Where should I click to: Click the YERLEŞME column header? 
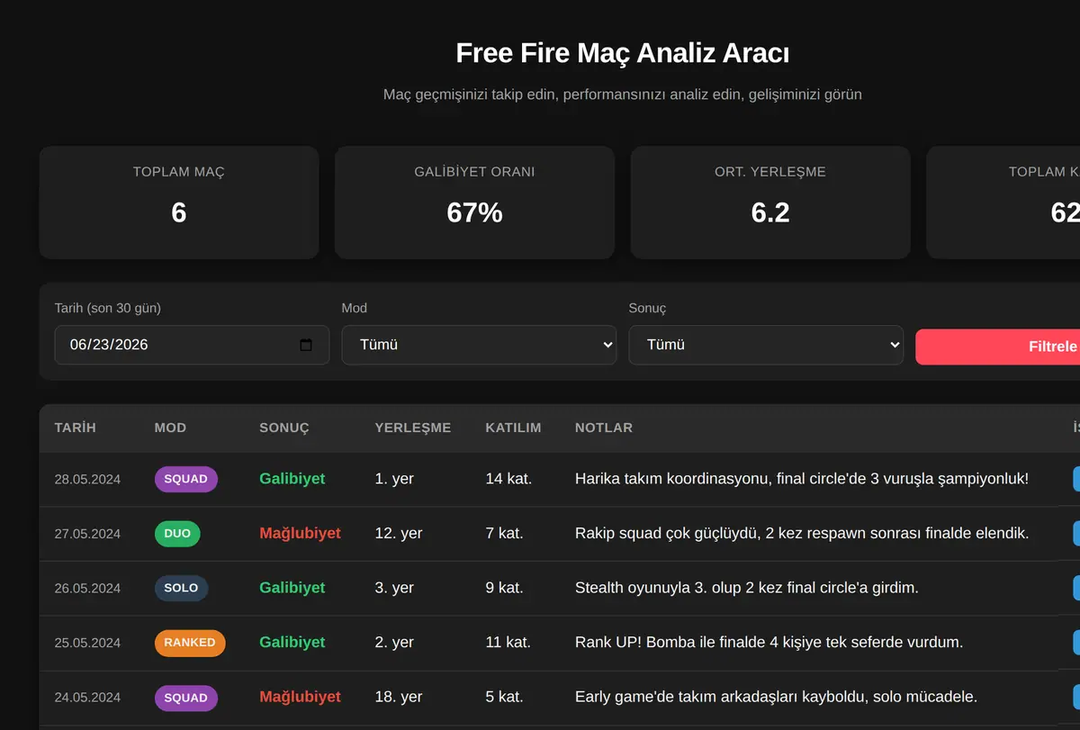pos(413,428)
